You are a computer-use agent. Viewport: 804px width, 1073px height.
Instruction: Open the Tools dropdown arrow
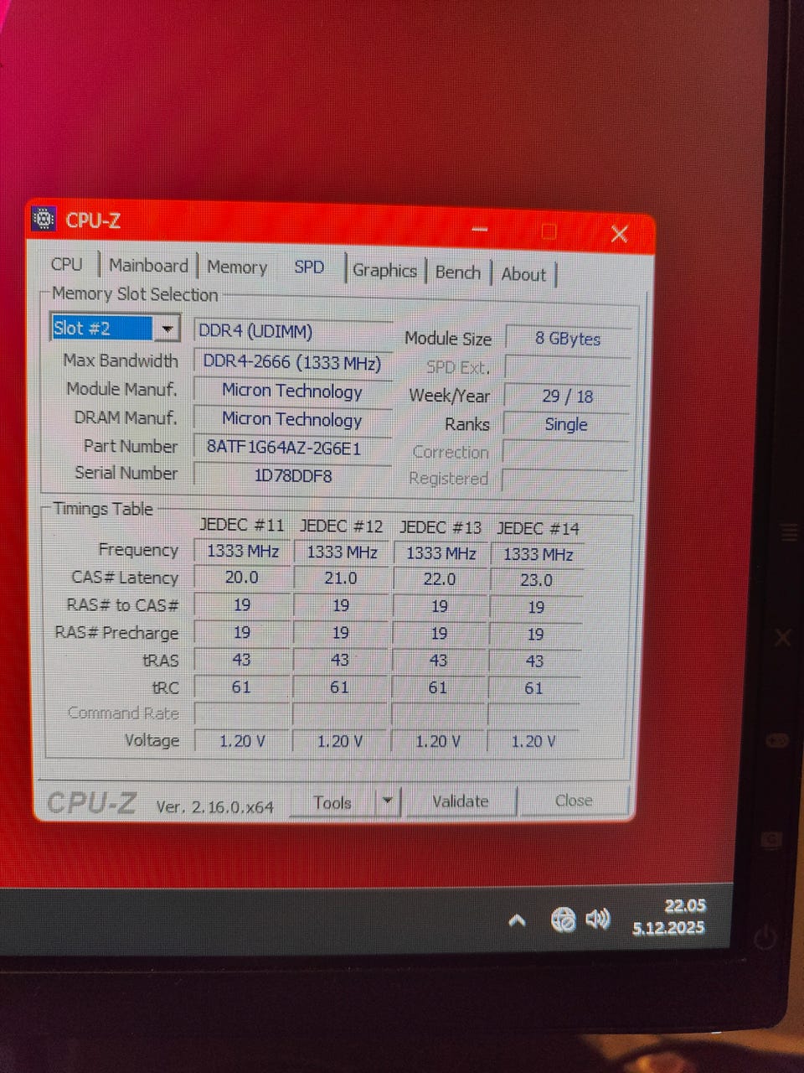(x=388, y=801)
